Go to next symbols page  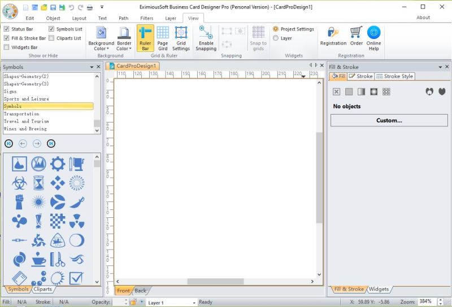coord(37,143)
